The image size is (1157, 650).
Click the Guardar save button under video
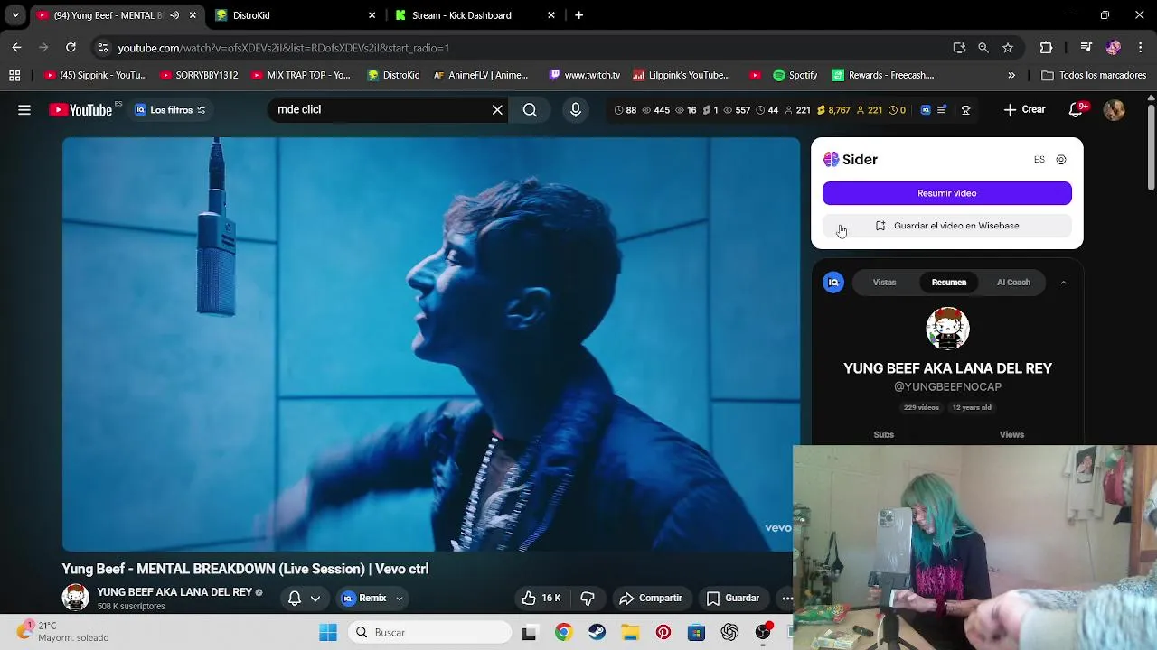(x=733, y=598)
